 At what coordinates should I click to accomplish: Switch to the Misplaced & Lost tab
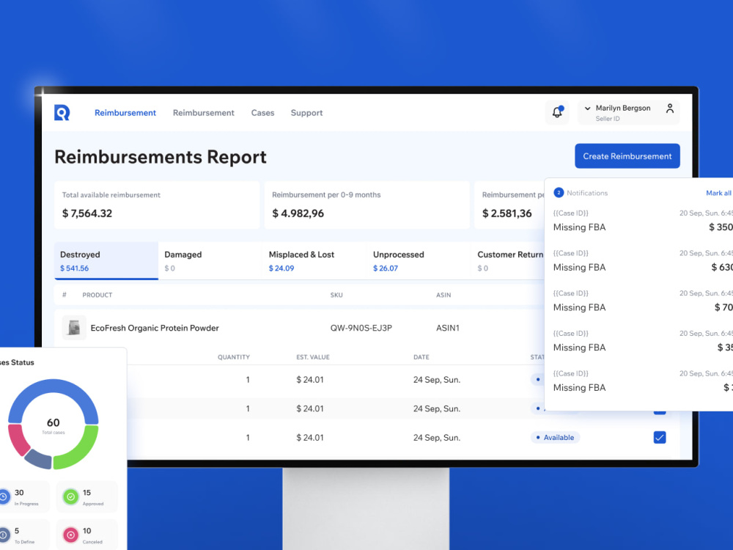(314, 260)
